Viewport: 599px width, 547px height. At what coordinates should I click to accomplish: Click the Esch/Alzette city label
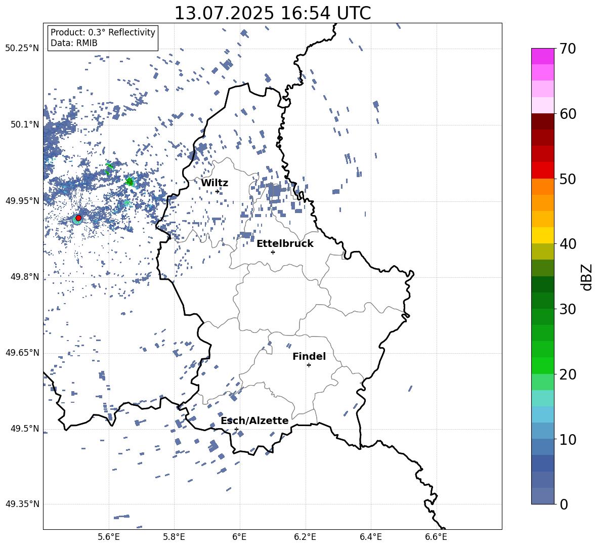255,420
